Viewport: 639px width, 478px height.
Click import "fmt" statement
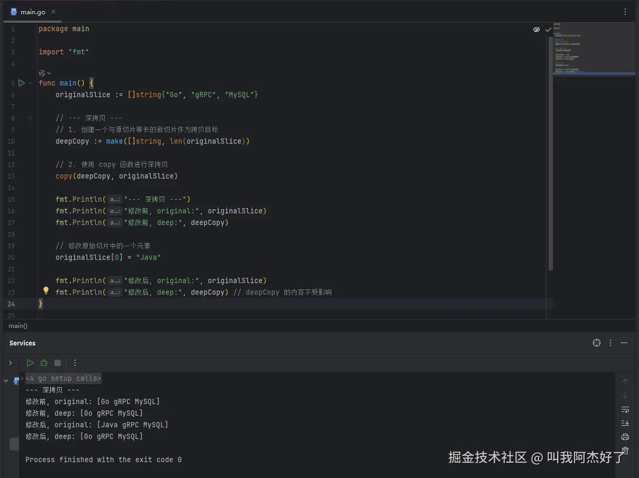[x=64, y=52]
